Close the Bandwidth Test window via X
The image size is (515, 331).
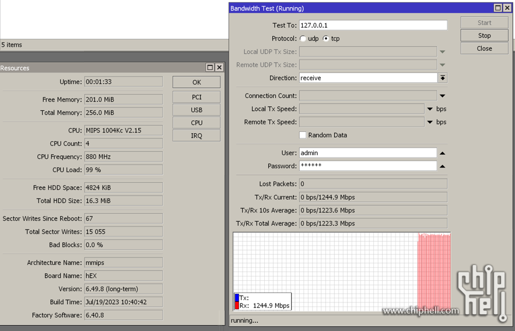[507, 8]
